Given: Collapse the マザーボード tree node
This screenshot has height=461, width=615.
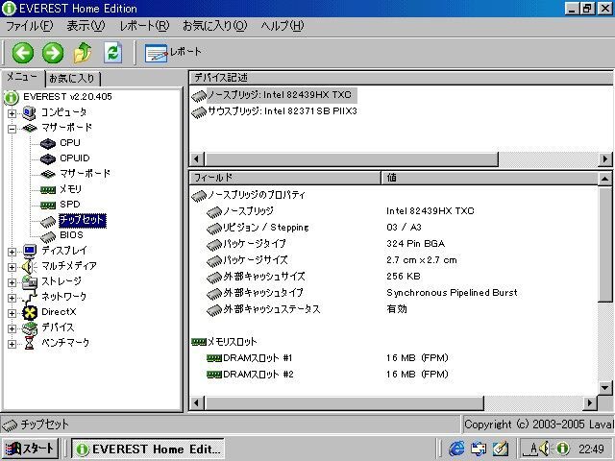Looking at the screenshot, I should [12, 129].
